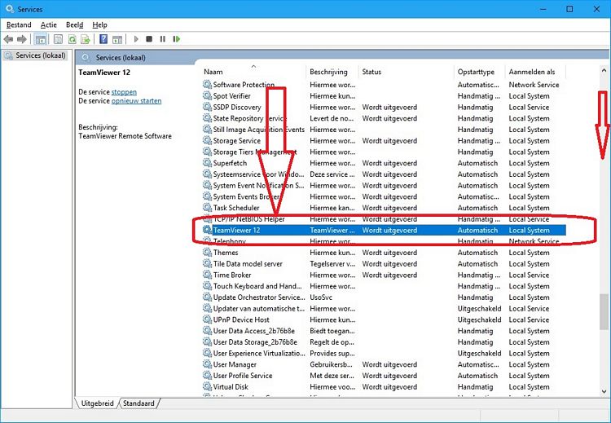Open the blue Help toolbar icon
The image size is (611, 423).
point(103,39)
